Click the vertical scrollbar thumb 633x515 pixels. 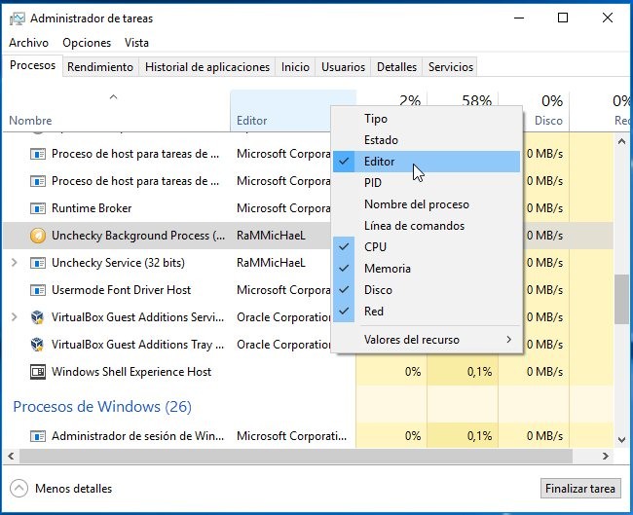pyautogui.click(x=621, y=298)
